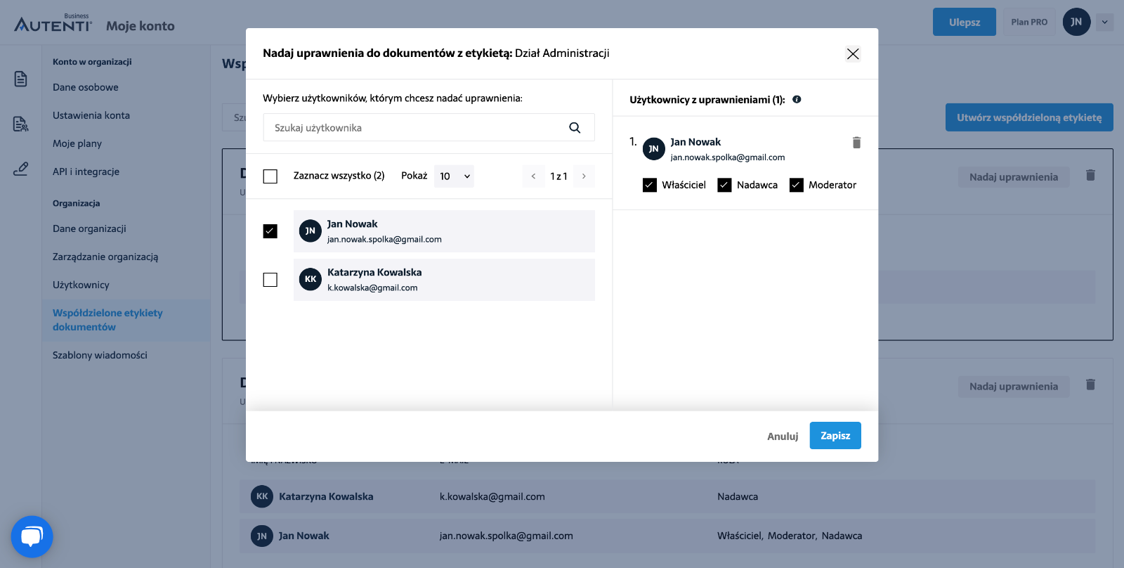This screenshot has width=1124, height=568.
Task: Open Moje plany menu item
Action: point(77,143)
